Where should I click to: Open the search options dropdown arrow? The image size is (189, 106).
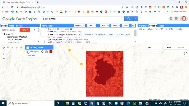(x=136, y=19)
